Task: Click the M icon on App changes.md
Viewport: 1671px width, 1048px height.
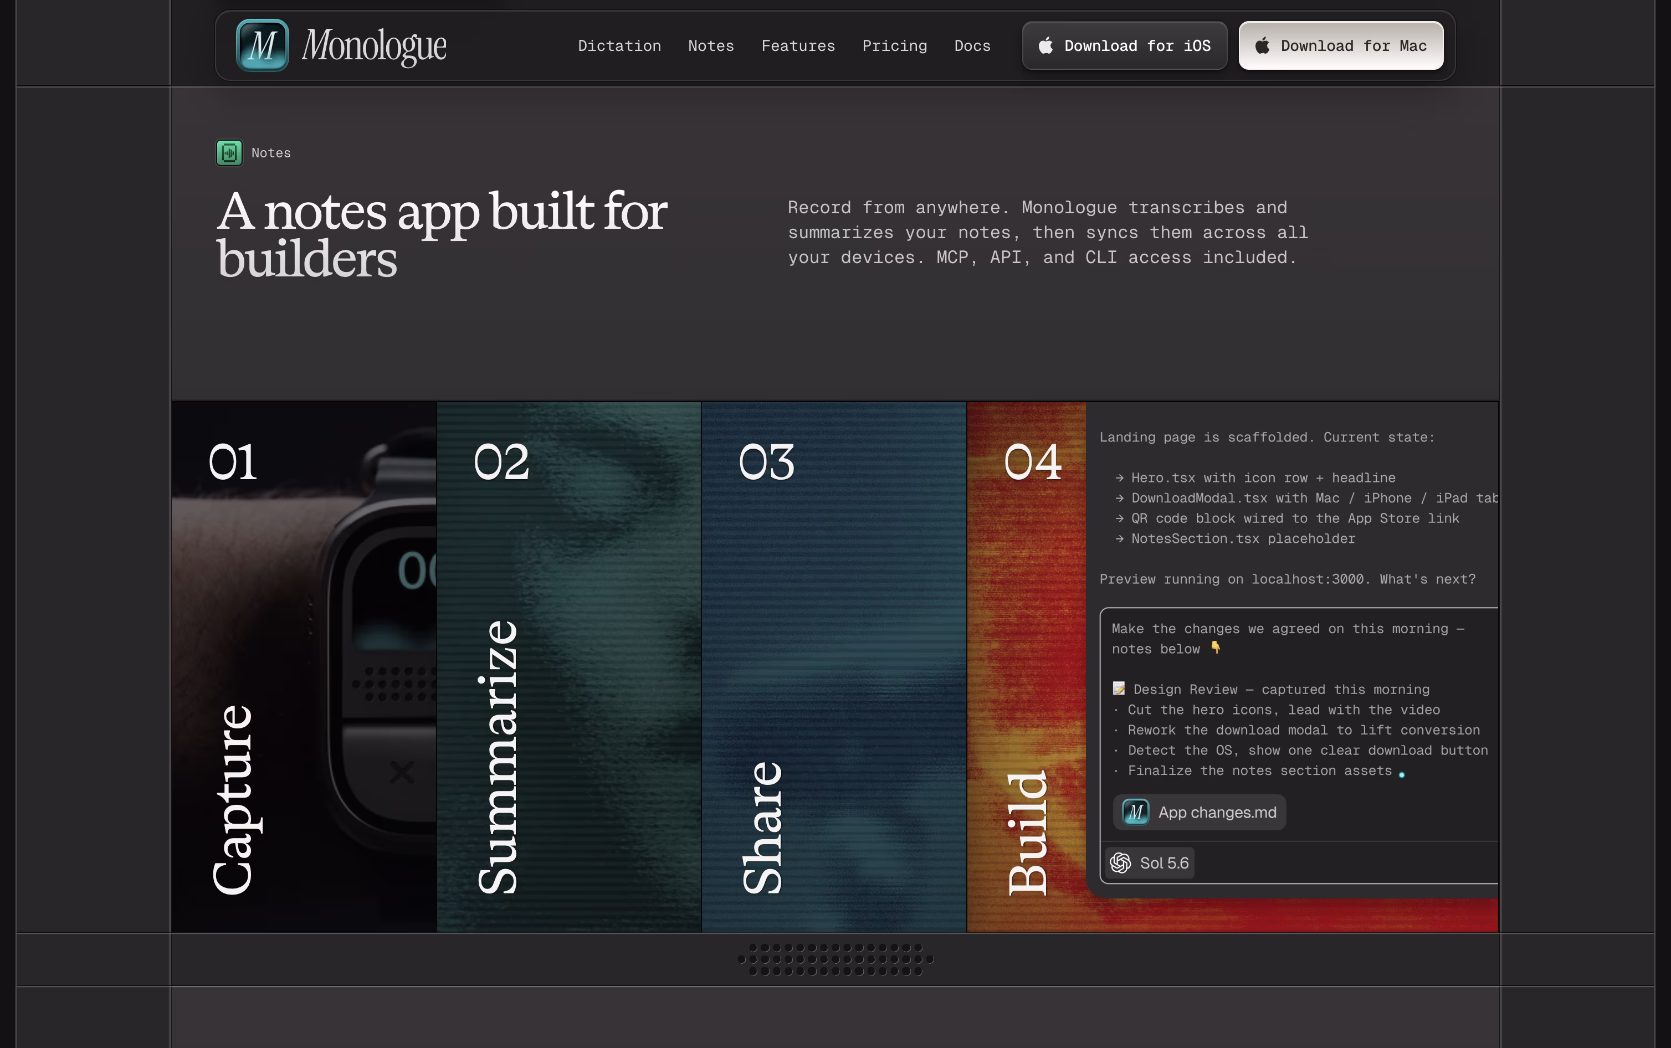Action: (1135, 813)
